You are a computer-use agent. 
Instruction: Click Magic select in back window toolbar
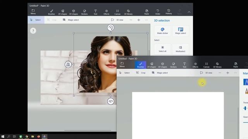pyautogui.click(x=71, y=20)
